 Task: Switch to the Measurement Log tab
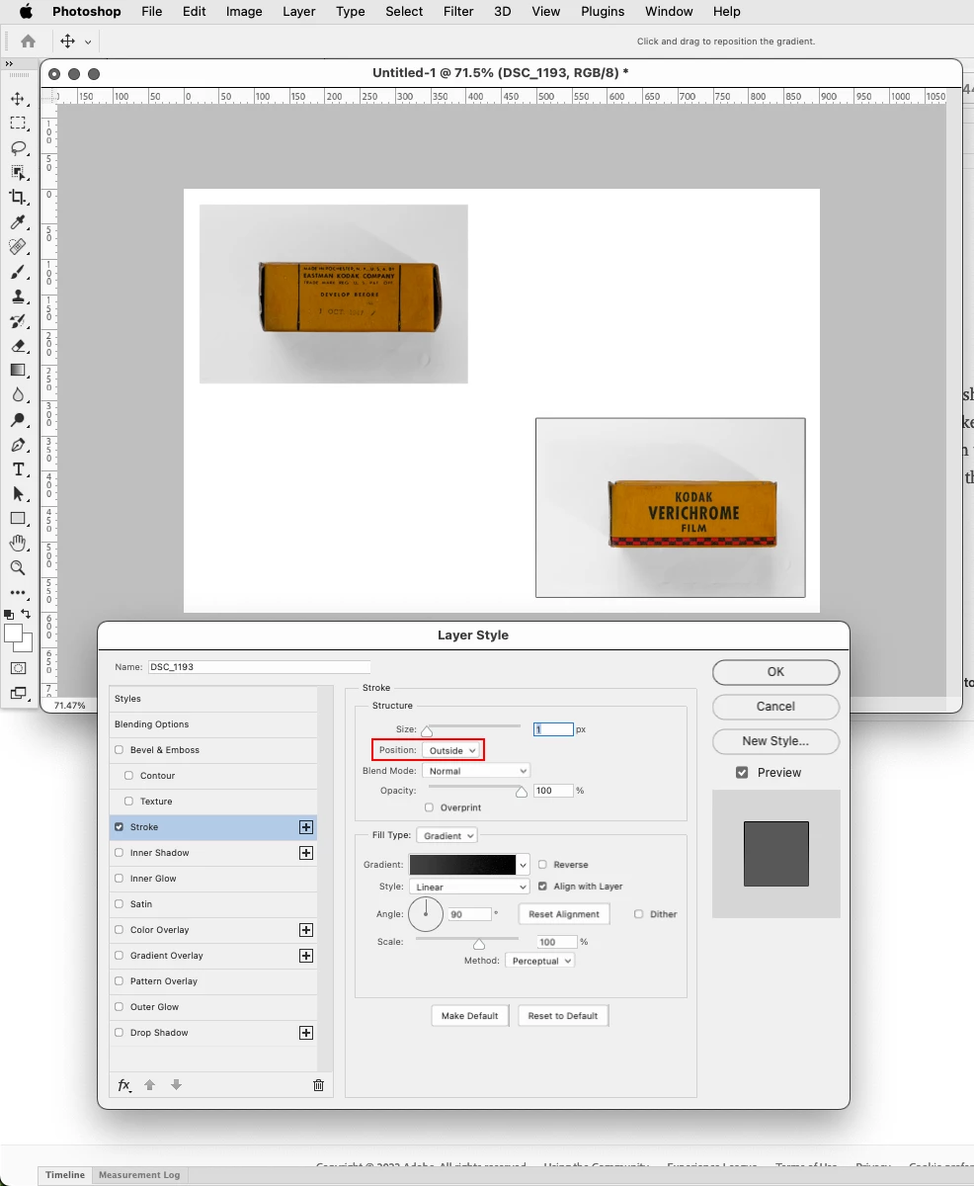[x=139, y=1175]
